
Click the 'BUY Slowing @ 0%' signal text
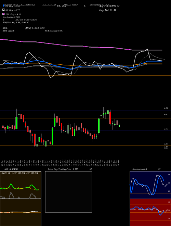tap(54, 31)
